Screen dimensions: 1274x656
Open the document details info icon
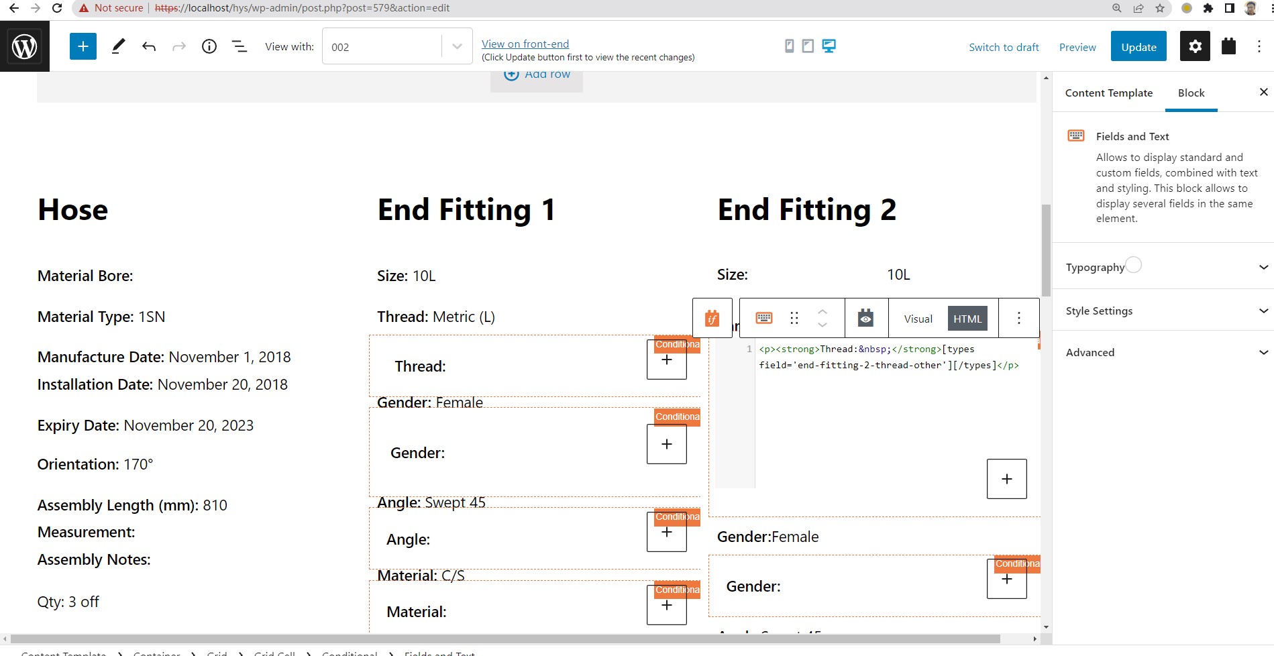(x=209, y=46)
